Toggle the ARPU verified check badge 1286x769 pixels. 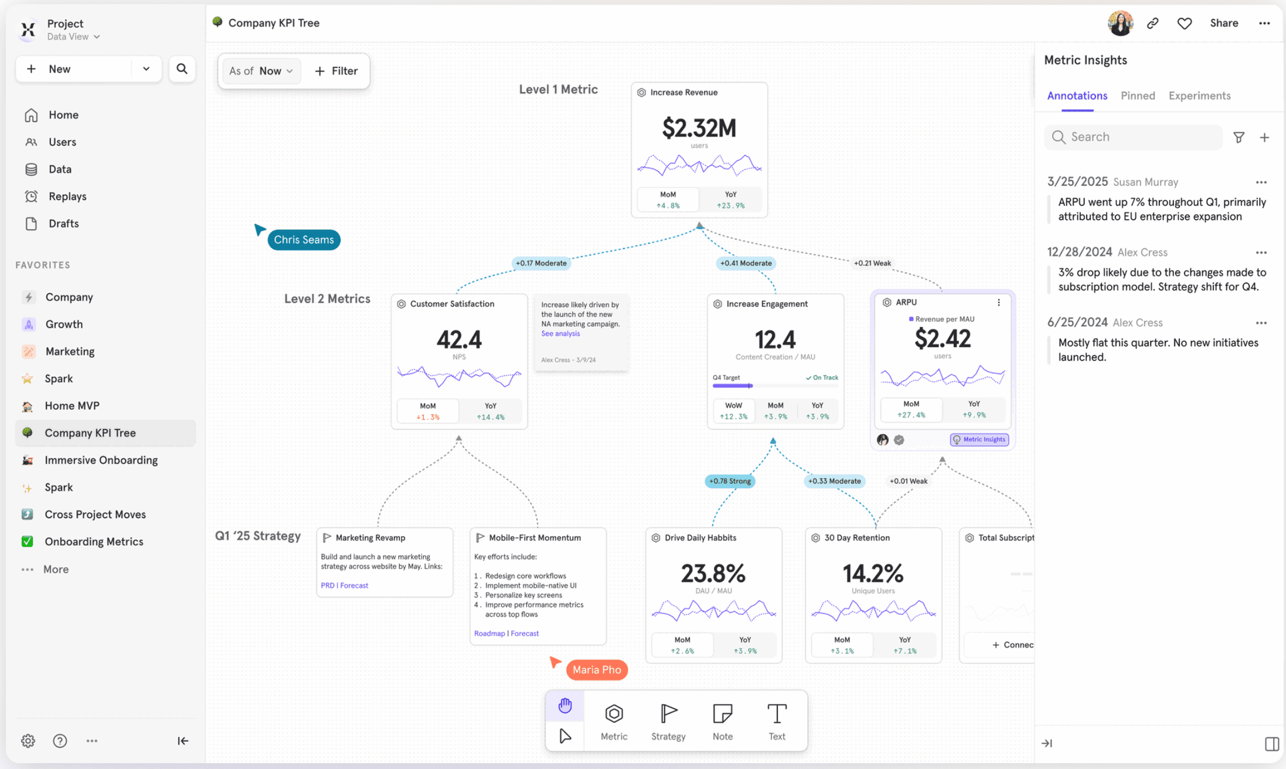click(899, 440)
